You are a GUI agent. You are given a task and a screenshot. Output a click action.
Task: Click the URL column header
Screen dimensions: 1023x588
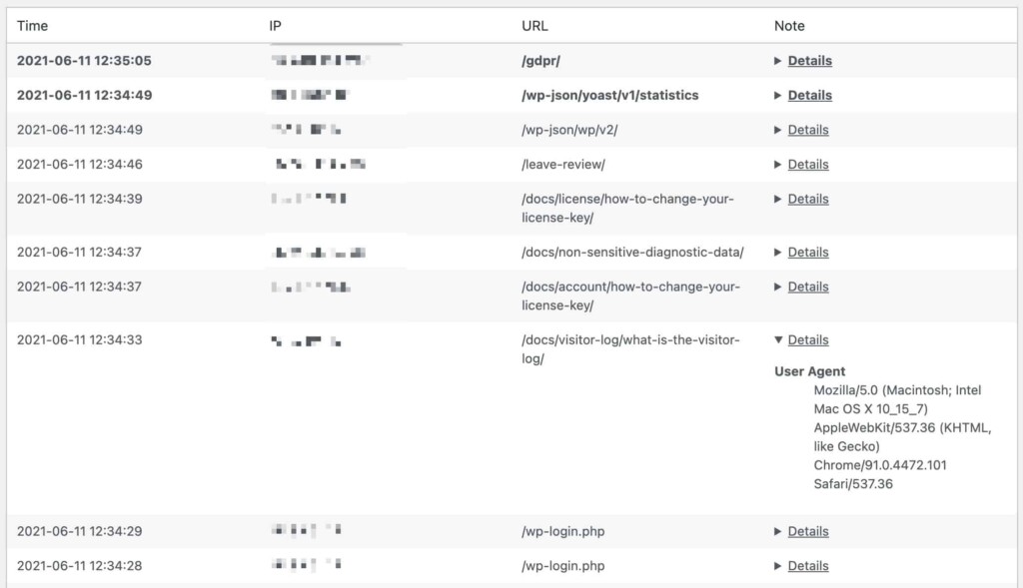[x=535, y=26]
